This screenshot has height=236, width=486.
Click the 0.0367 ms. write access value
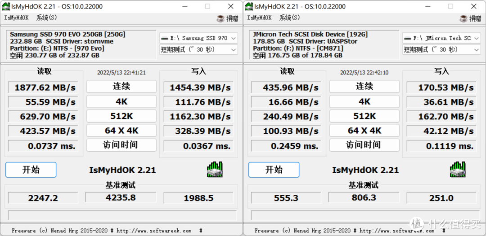click(x=198, y=146)
